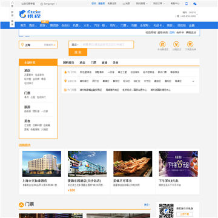Switch to the 美食 tab
Viewport: 218px width, 218px height.
click(x=116, y=62)
